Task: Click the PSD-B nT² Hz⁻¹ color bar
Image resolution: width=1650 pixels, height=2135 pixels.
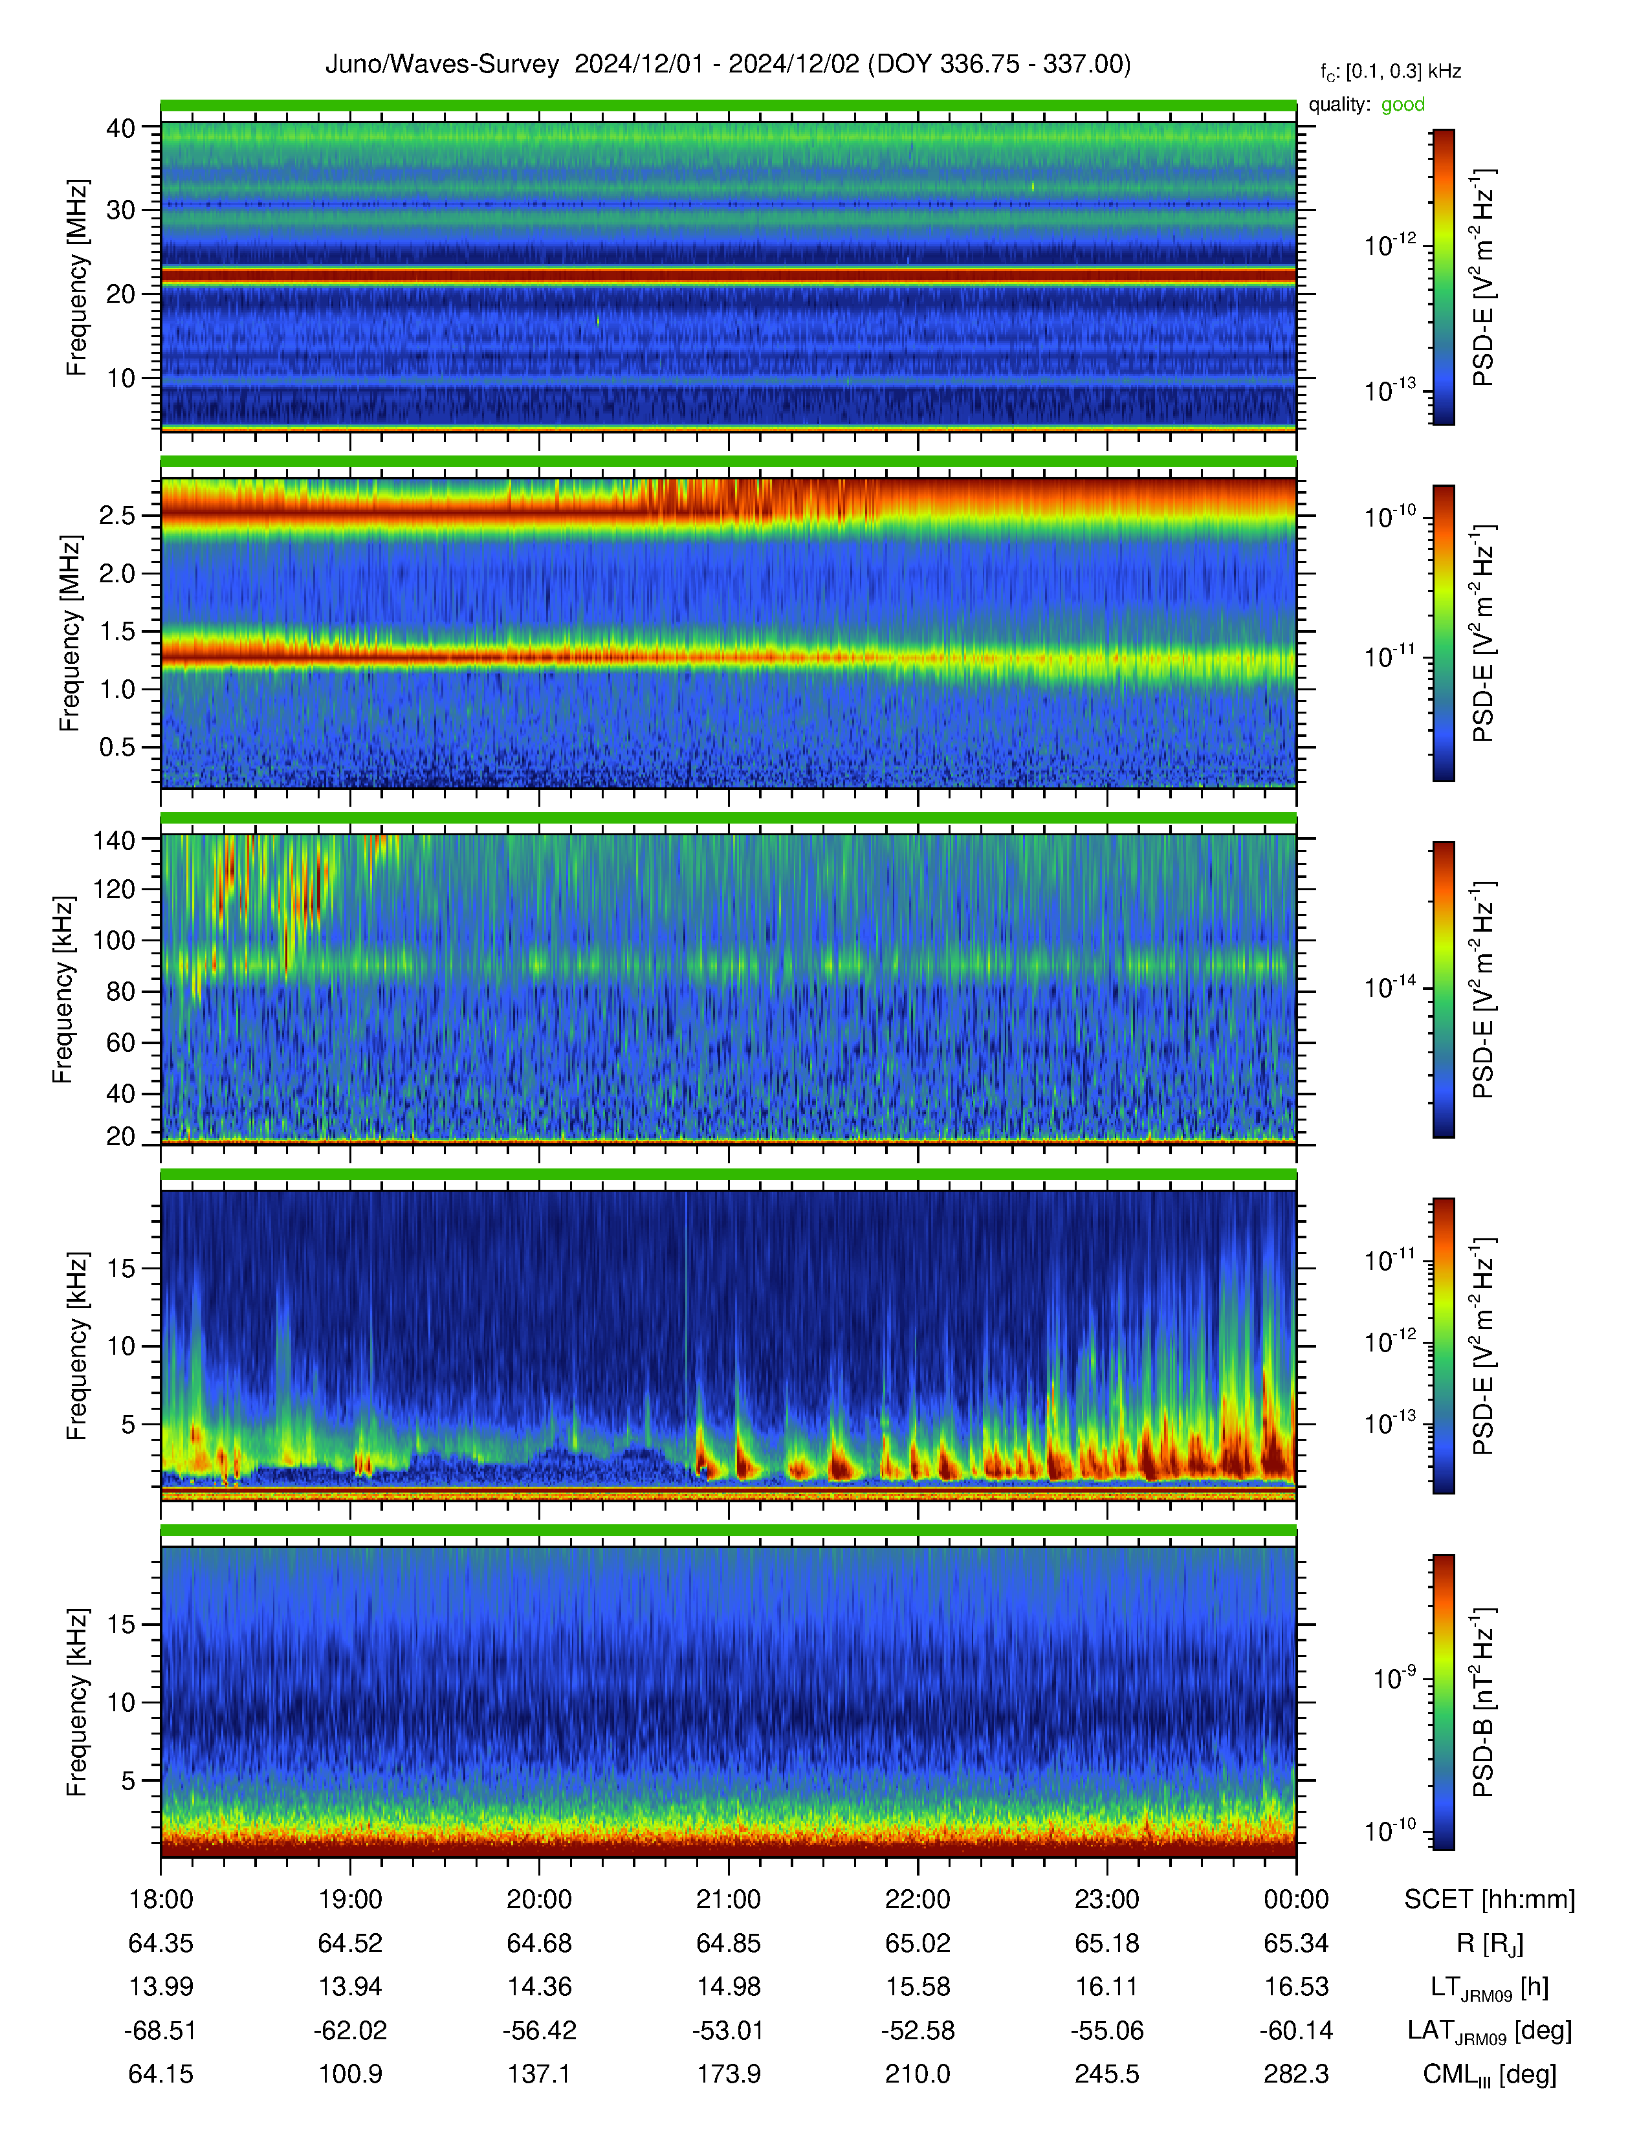Action: click(x=1443, y=1702)
